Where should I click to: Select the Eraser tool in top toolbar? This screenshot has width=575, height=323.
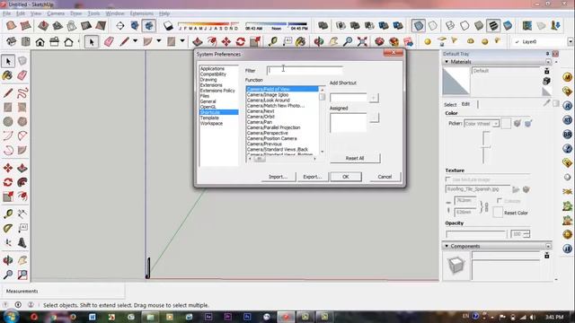tap(109, 42)
